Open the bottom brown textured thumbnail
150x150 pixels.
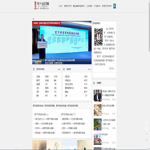(x=39, y=145)
